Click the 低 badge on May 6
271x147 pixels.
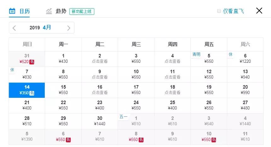(68, 139)
